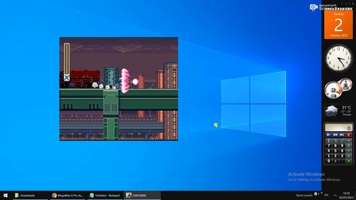Click the 5 key on the calculator
This screenshot has width=356, height=200.
tap(335, 151)
